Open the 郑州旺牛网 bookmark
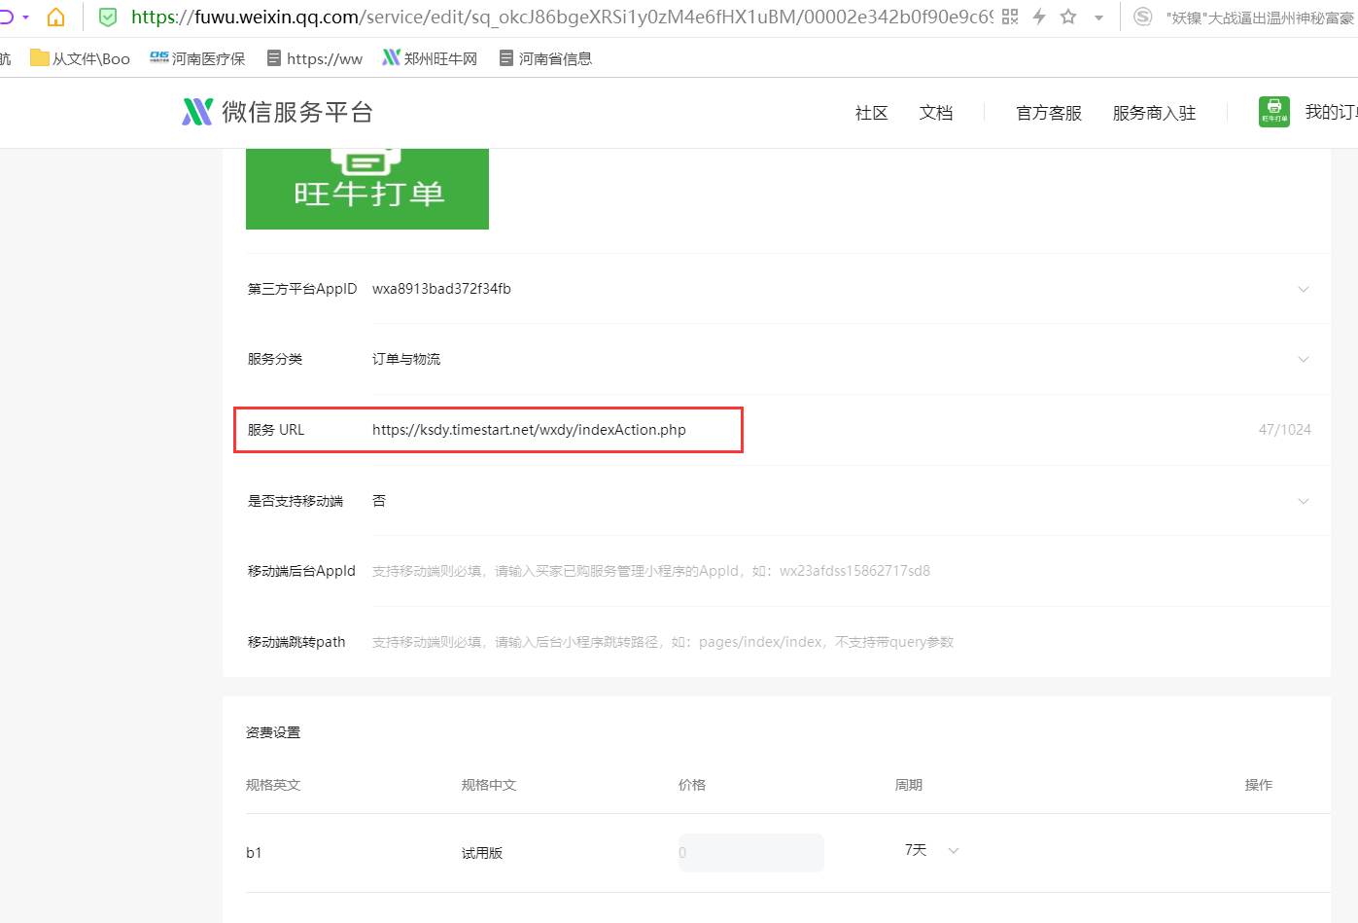The image size is (1358, 923). pos(430,58)
